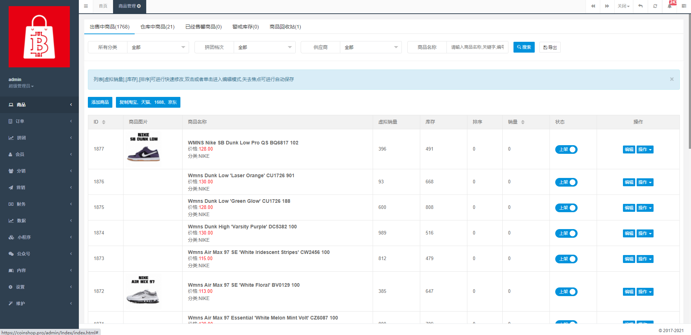Switch to 警戒库存(0) tab
This screenshot has height=335, width=691.
pyautogui.click(x=246, y=27)
